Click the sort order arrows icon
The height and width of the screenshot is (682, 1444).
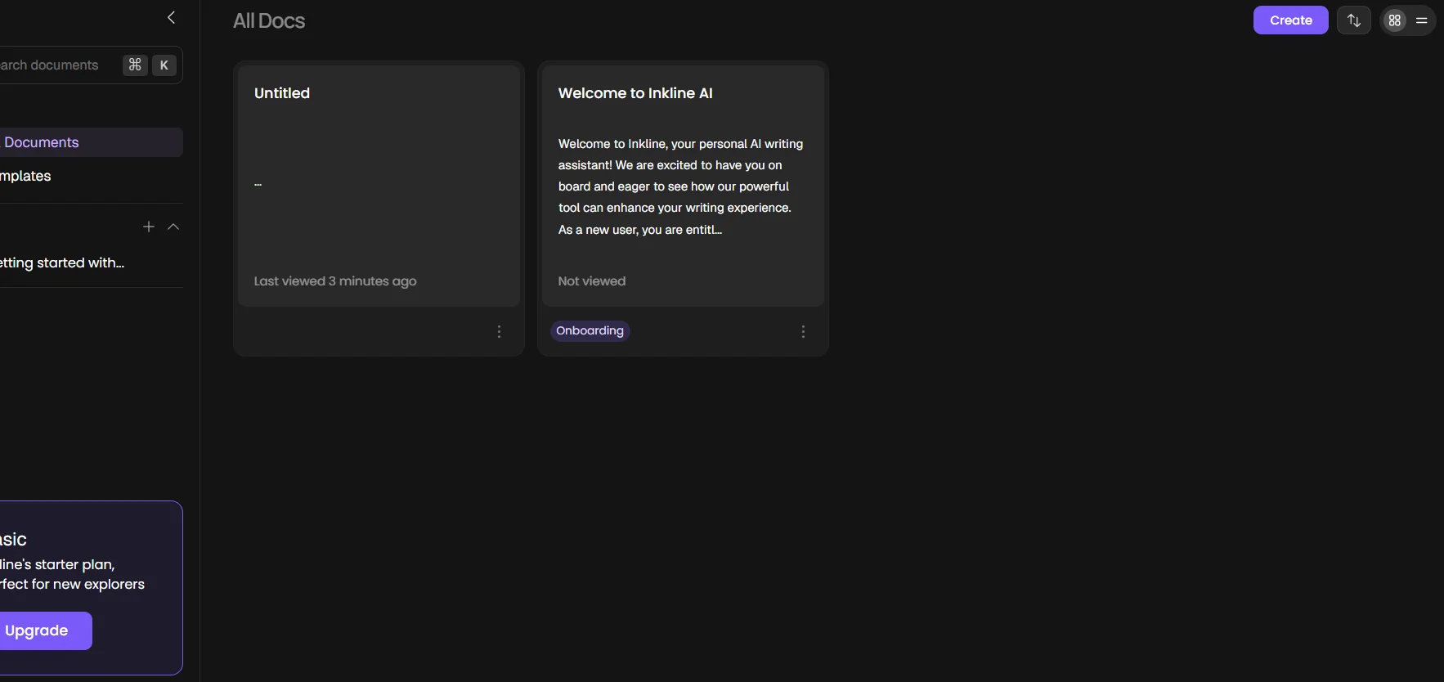pyautogui.click(x=1353, y=20)
